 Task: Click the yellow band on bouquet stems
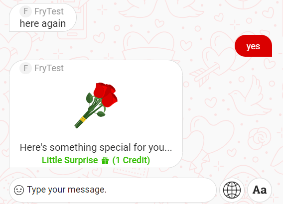pos(83,119)
